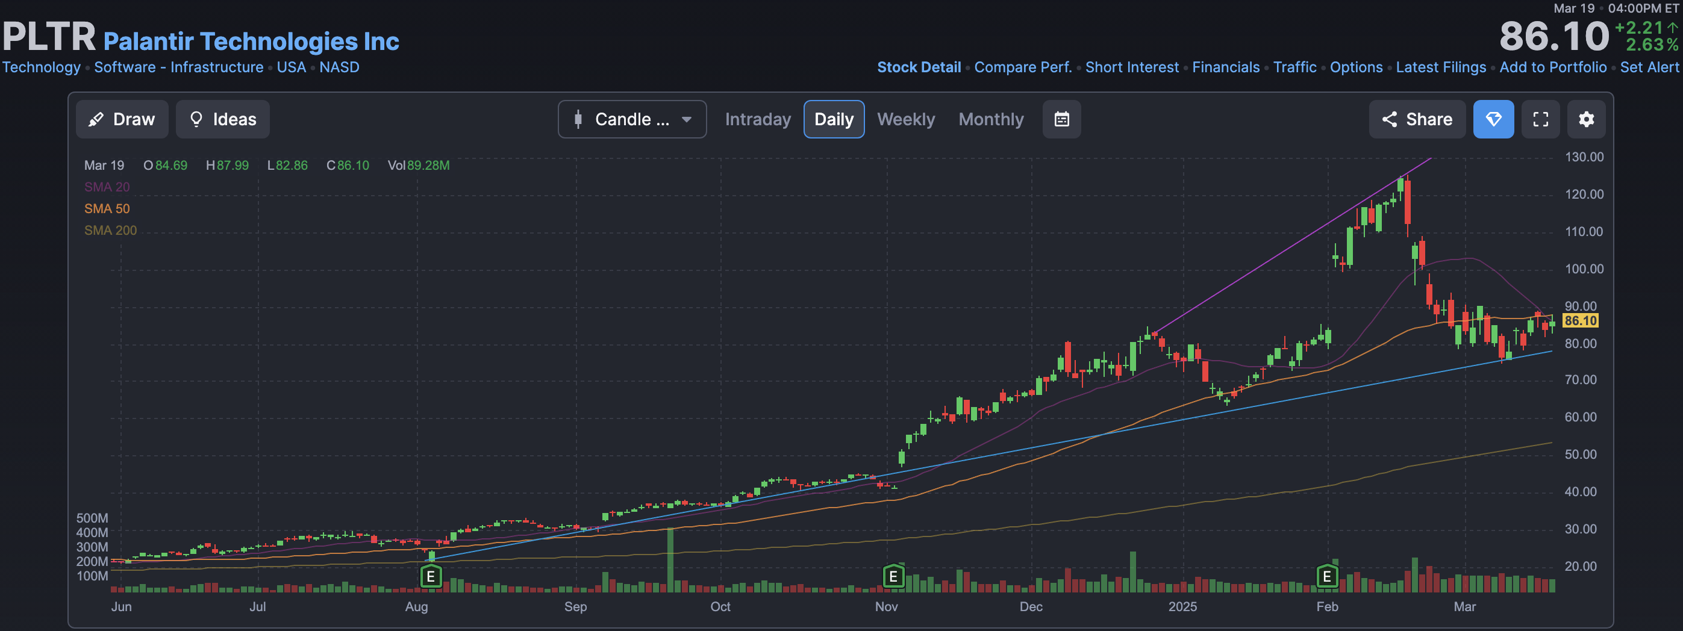Viewport: 1683px width, 631px height.
Task: Open the Short Interest page
Action: pos(1132,67)
